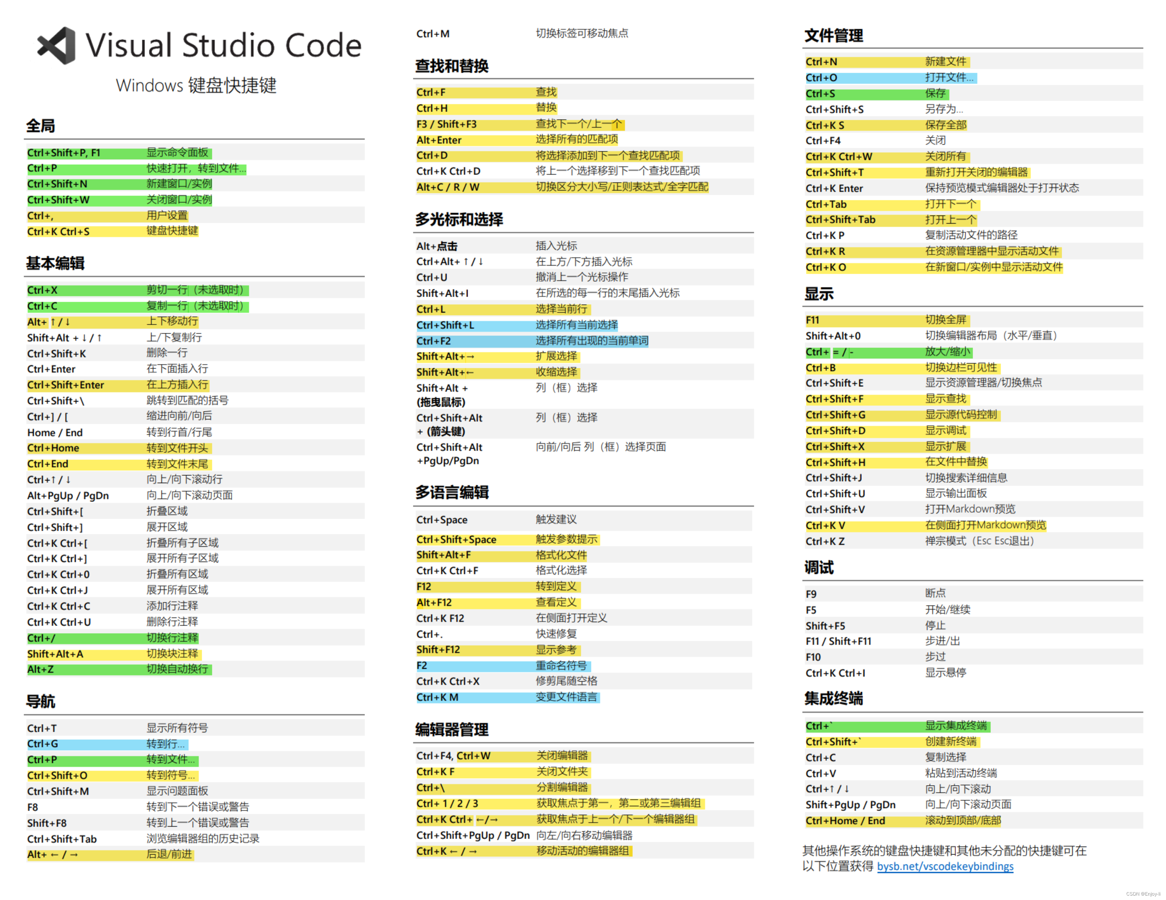Open the bysb.net/vscodekeybindings link
Image resolution: width=1166 pixels, height=900 pixels.
(x=945, y=866)
